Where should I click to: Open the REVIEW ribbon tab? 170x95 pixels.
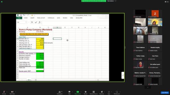tap(65, 18)
